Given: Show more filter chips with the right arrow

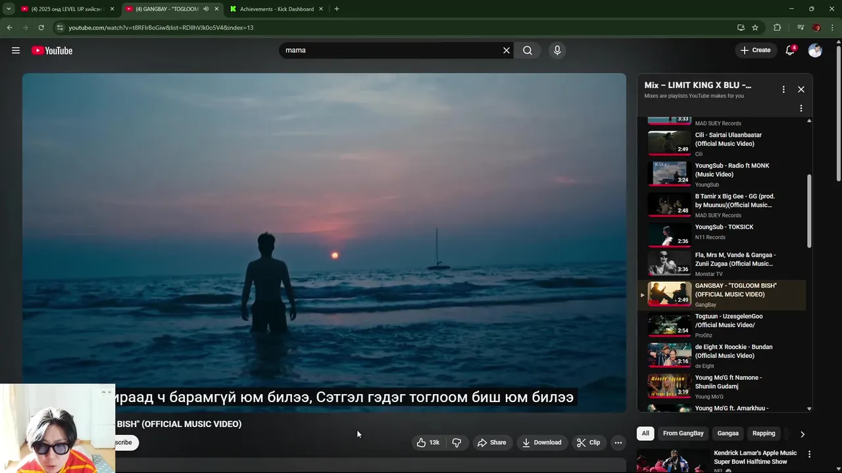Looking at the screenshot, I should 802,434.
